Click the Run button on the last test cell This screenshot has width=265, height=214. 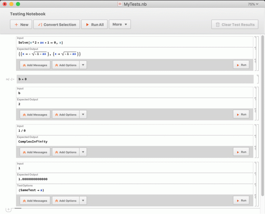click(241, 200)
